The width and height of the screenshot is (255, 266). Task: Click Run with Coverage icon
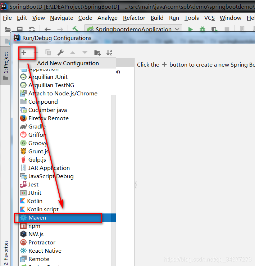tap(214, 30)
